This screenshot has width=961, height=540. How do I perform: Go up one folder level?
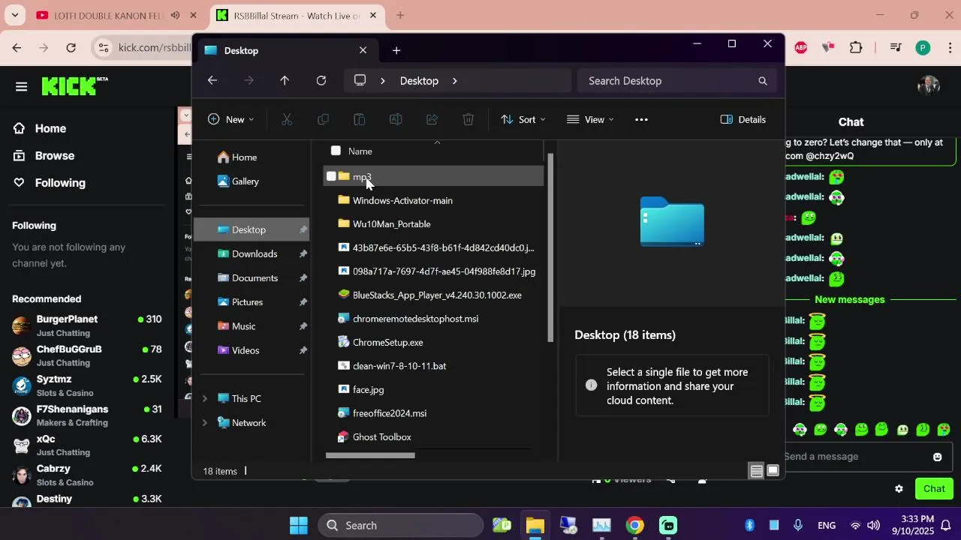click(x=285, y=81)
